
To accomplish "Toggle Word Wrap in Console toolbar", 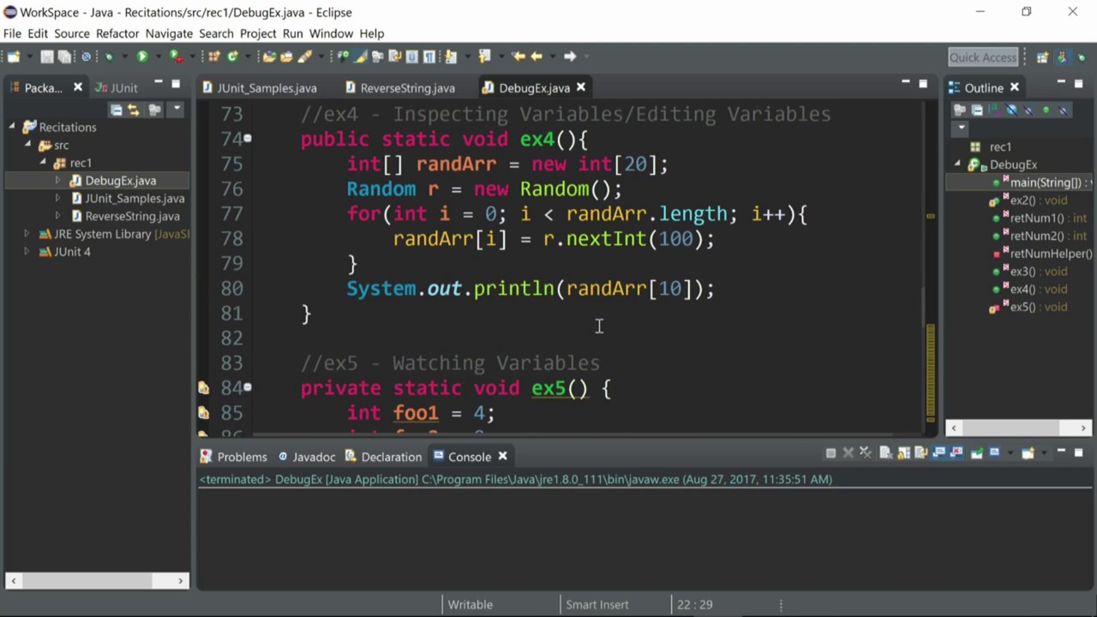I will point(921,452).
